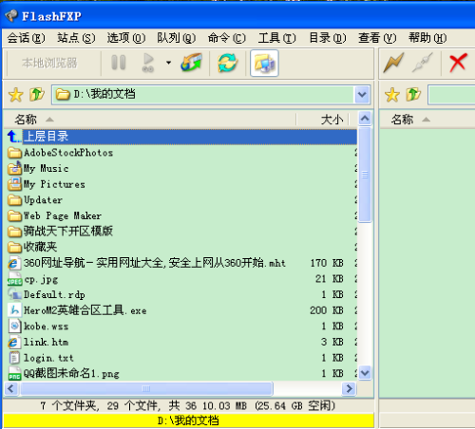Click the My Pictures folder icon

click(14, 184)
